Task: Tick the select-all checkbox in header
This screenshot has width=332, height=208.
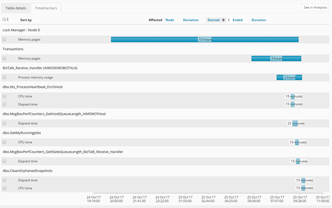Action: click(x=4, y=19)
